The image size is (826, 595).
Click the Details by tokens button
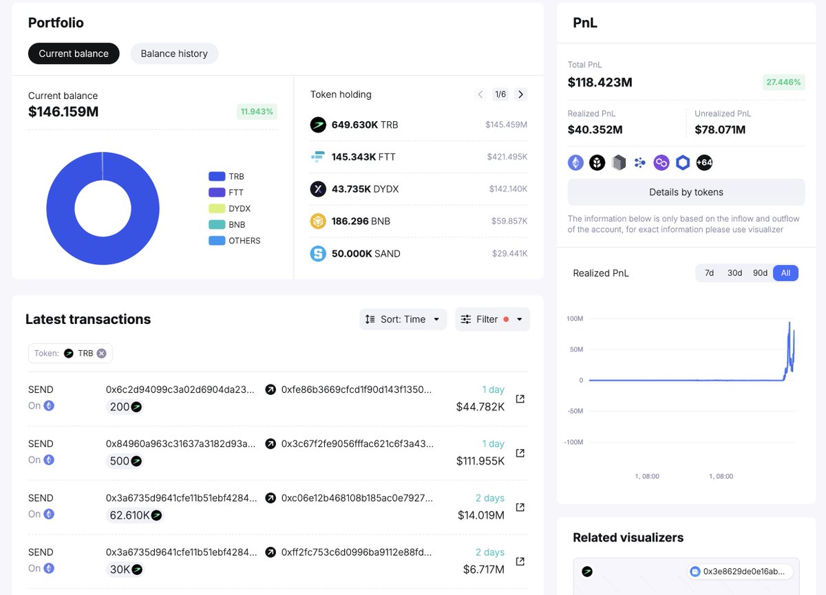(x=686, y=192)
